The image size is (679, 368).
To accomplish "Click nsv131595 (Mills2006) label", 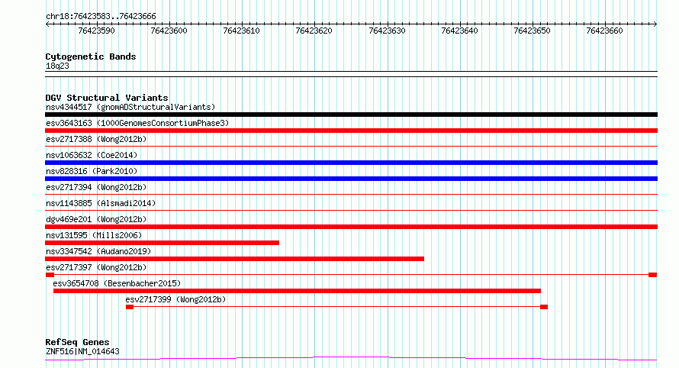I will click(94, 235).
